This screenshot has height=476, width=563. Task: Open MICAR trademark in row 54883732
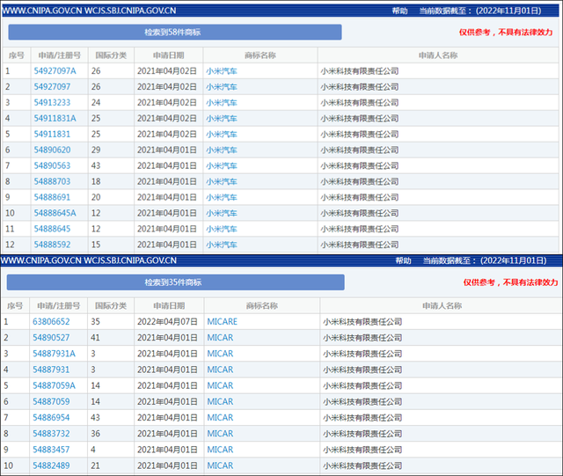tap(220, 434)
